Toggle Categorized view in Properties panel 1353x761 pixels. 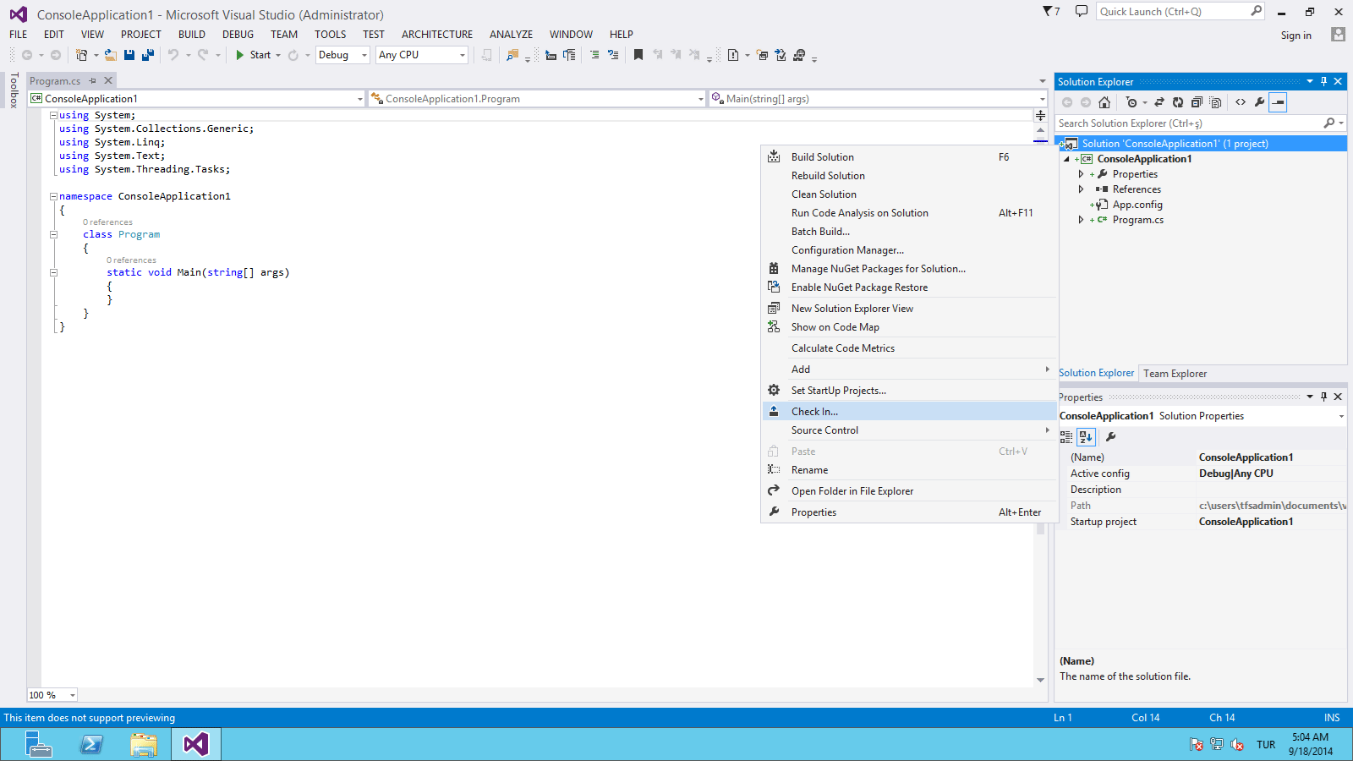1066,437
